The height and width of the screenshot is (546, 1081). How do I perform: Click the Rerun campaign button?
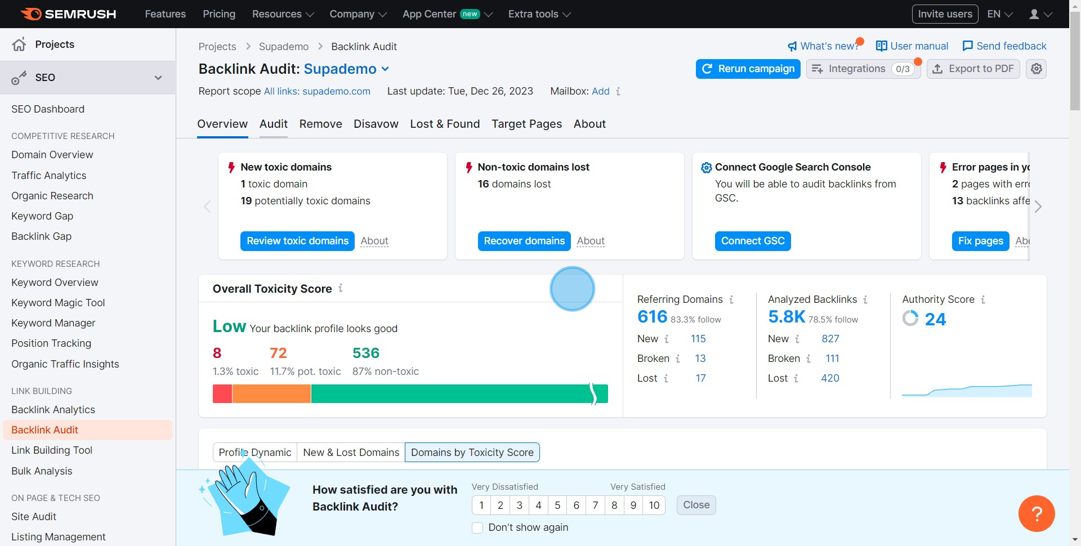point(748,69)
